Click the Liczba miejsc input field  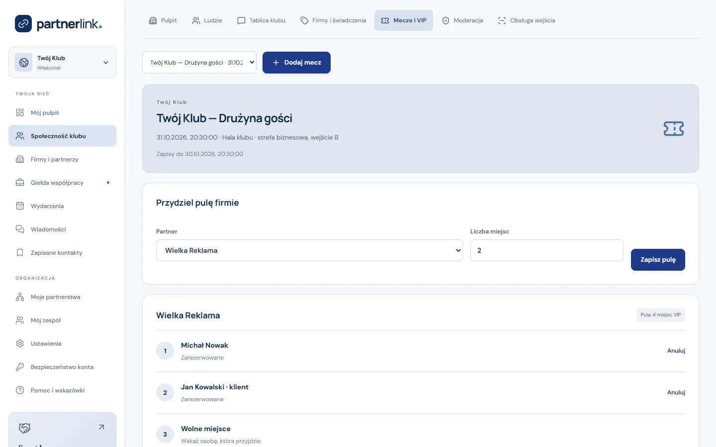coord(546,250)
